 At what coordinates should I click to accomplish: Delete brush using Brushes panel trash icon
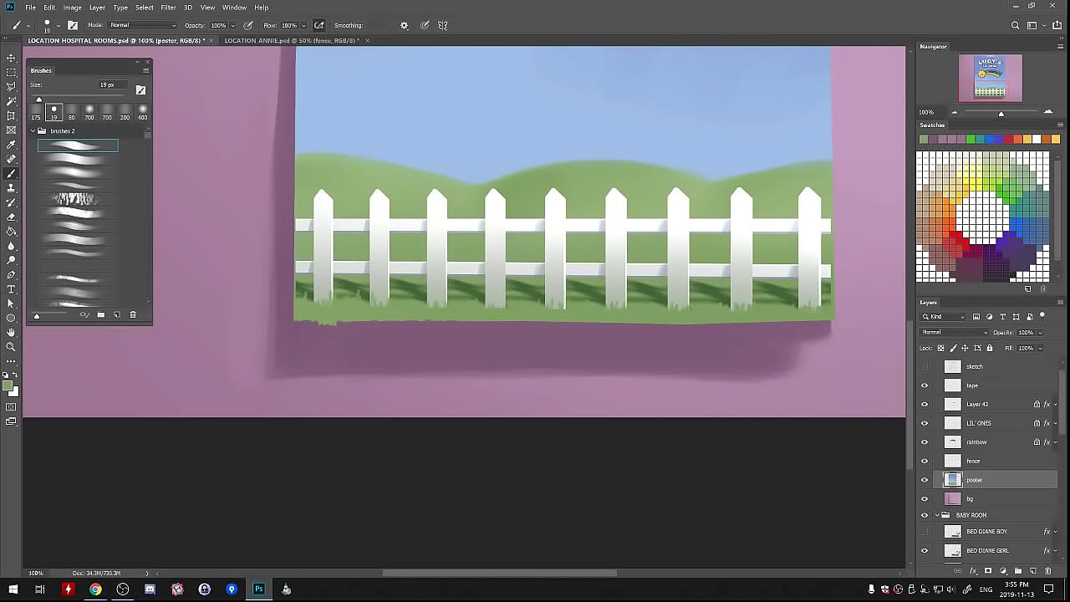133,315
